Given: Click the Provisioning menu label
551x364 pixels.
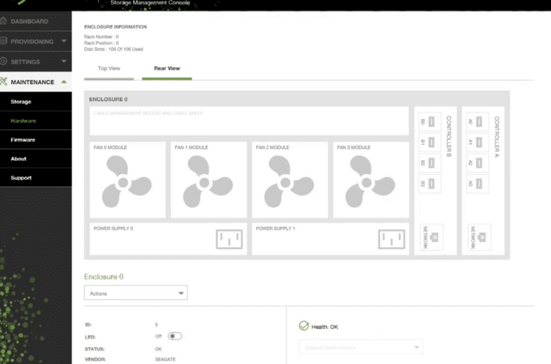Looking at the screenshot, I should coord(32,42).
